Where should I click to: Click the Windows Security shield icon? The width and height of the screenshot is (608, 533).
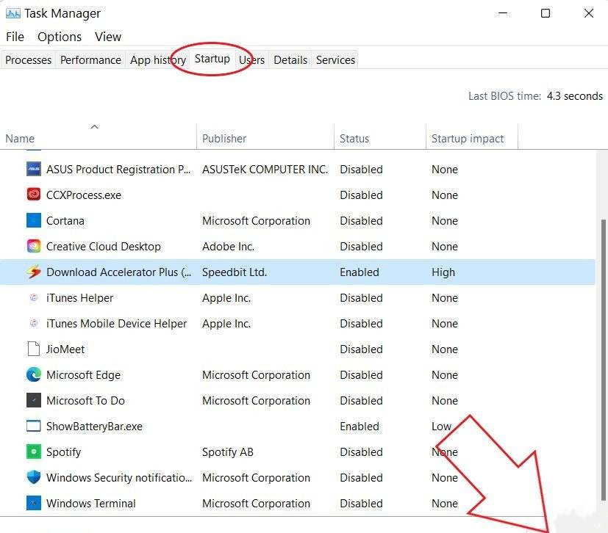click(34, 478)
